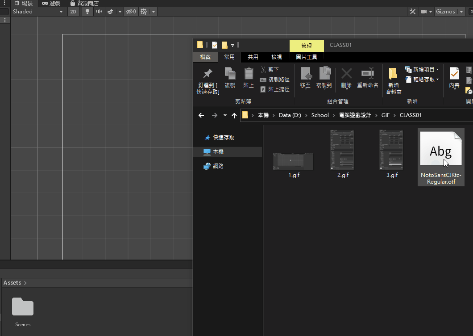This screenshot has height=336, width=473.
Task: Toggle 2D view mode in scene toolbar
Action: pos(73,12)
